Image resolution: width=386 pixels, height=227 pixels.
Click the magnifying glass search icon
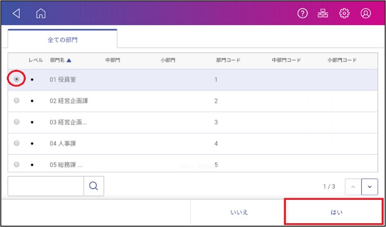tap(94, 186)
